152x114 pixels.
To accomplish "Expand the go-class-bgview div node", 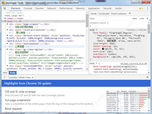I will pos(7,49).
